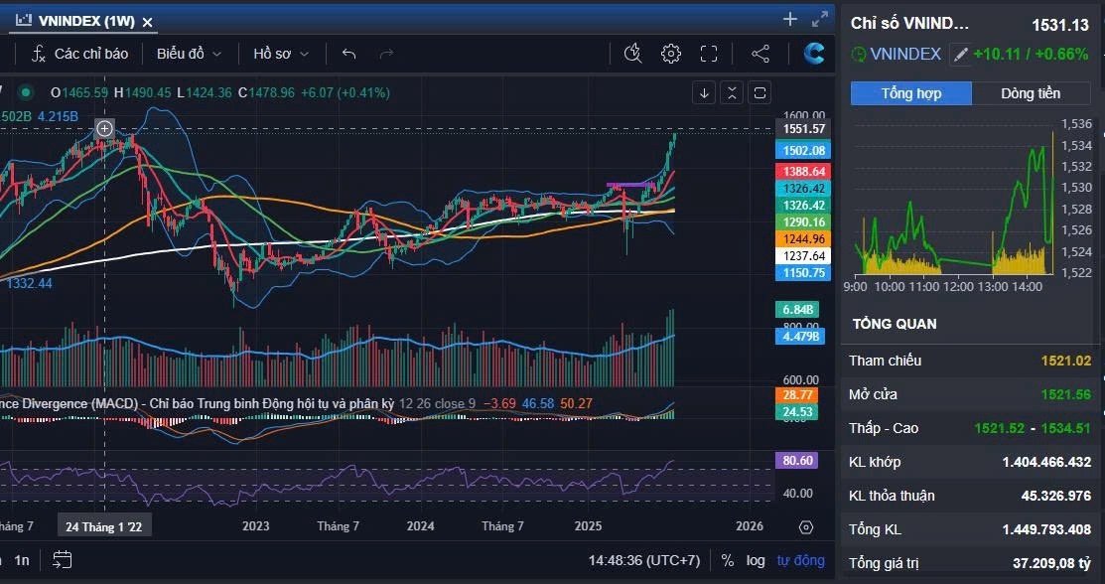Open chart settings gear
The height and width of the screenshot is (584, 1105).
tap(671, 54)
